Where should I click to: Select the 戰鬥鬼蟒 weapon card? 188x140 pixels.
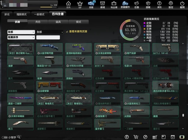pos(136,49)
